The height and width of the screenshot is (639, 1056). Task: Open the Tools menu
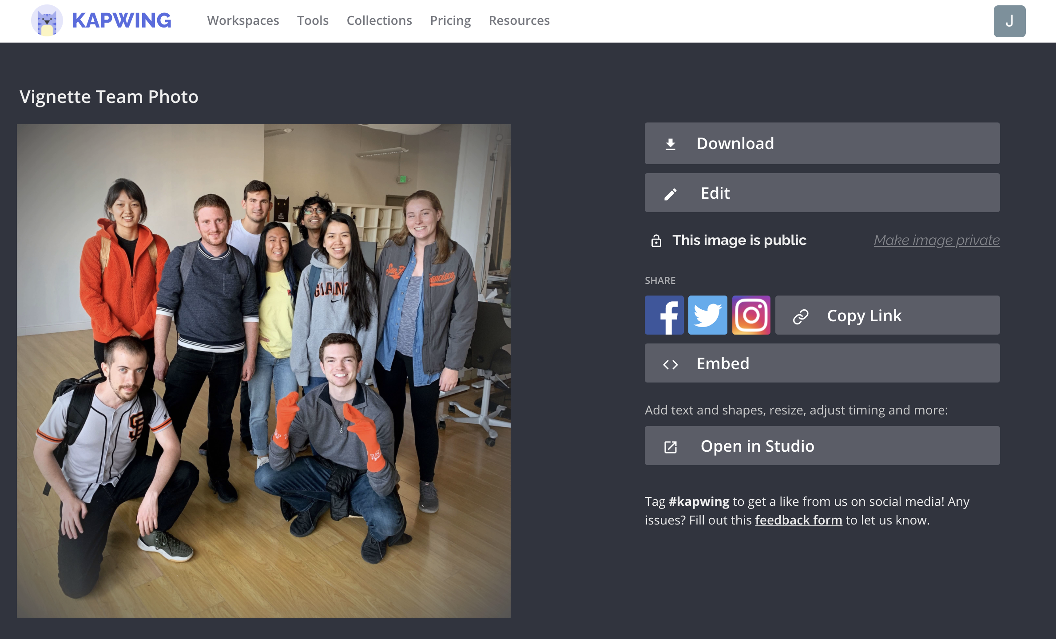(313, 20)
